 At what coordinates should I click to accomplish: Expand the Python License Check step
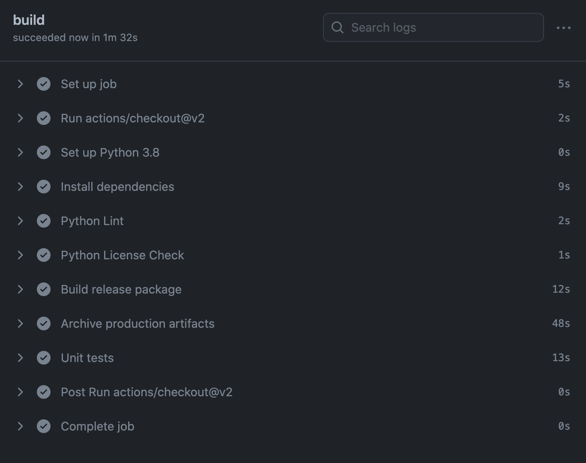point(20,255)
